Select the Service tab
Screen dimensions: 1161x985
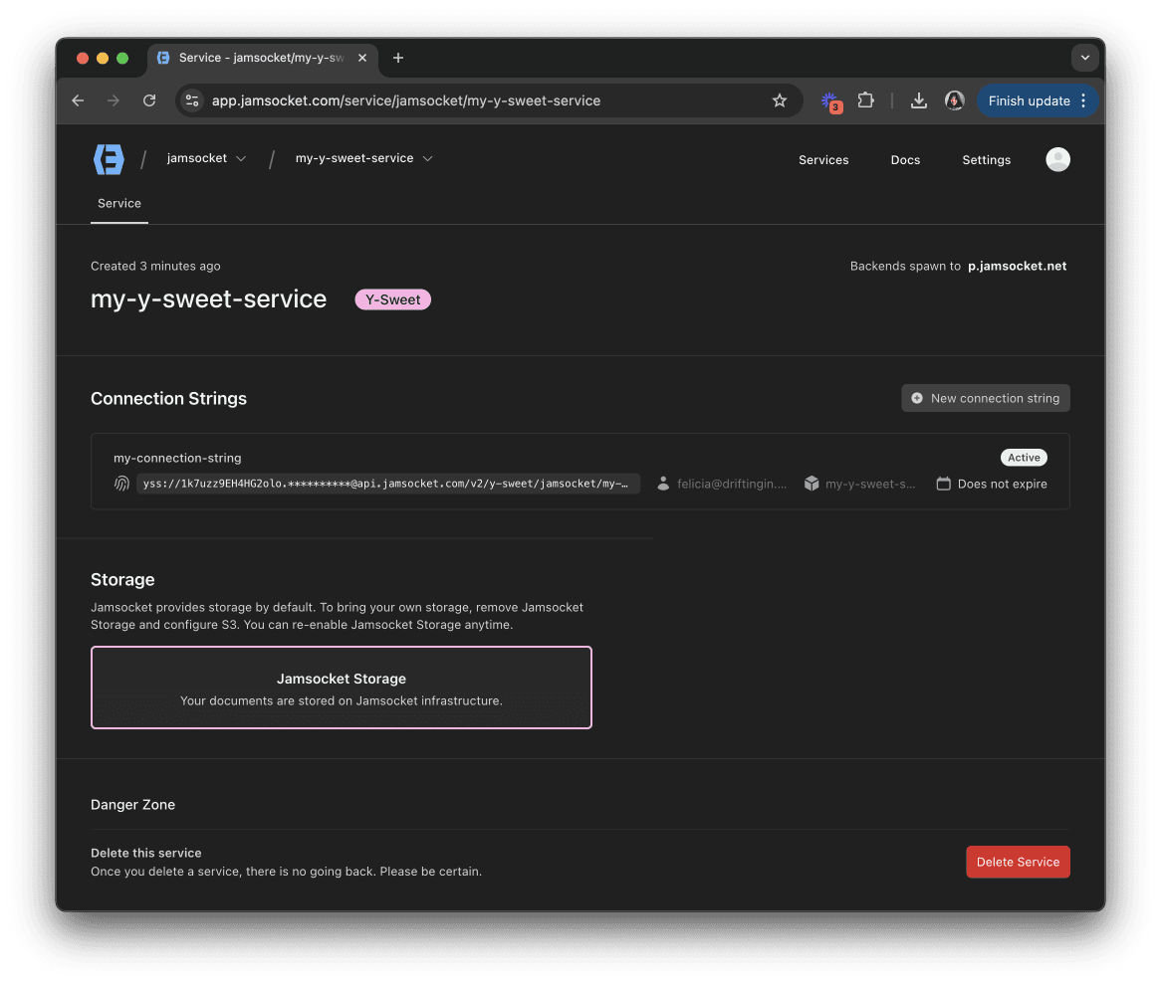tap(119, 204)
